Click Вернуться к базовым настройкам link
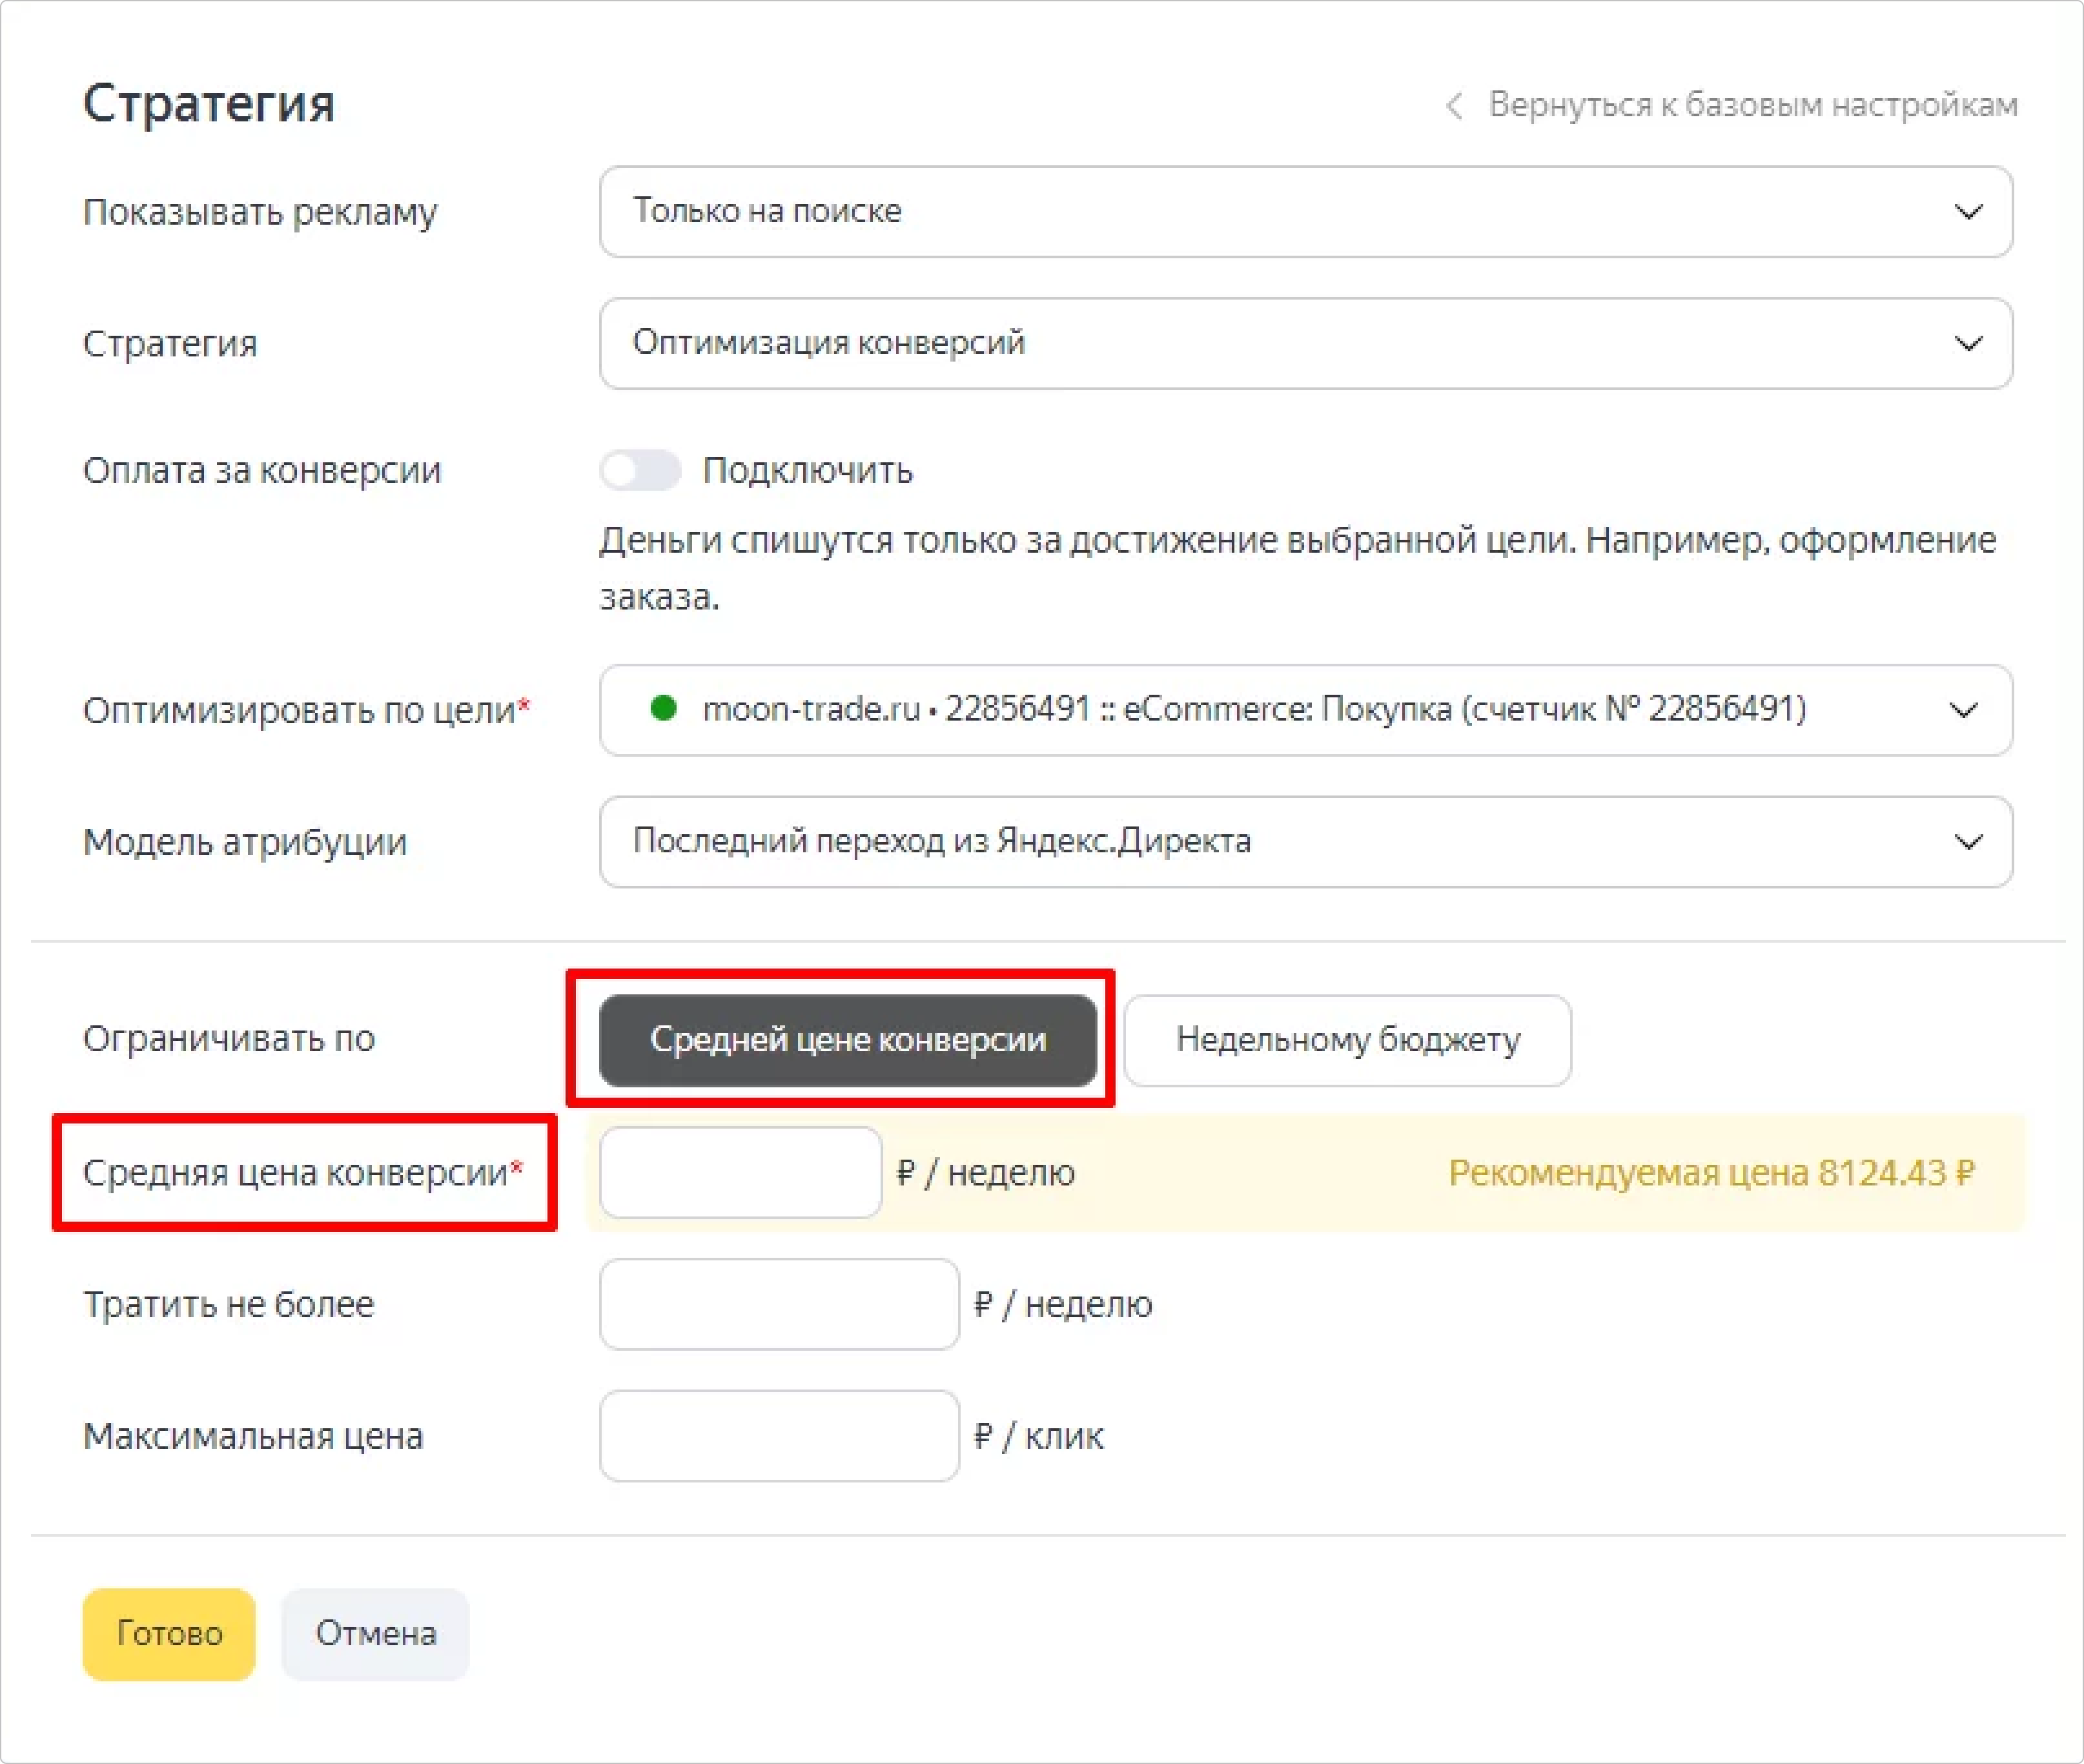 pos(1752,105)
